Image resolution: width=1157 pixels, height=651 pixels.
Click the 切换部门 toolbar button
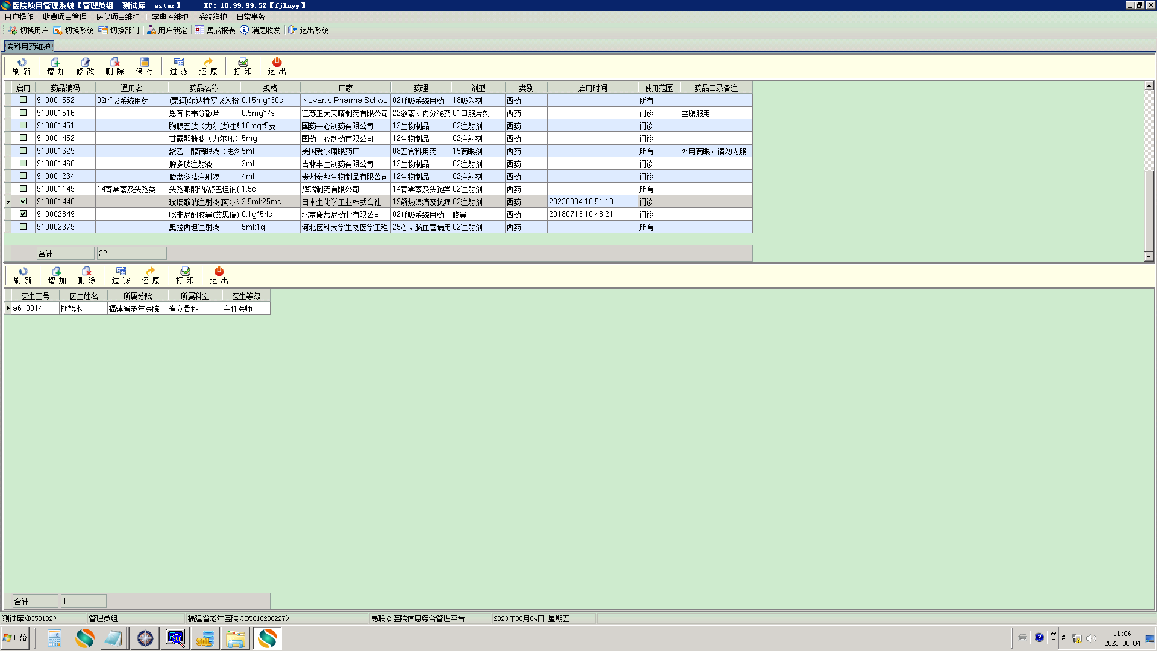click(x=119, y=30)
